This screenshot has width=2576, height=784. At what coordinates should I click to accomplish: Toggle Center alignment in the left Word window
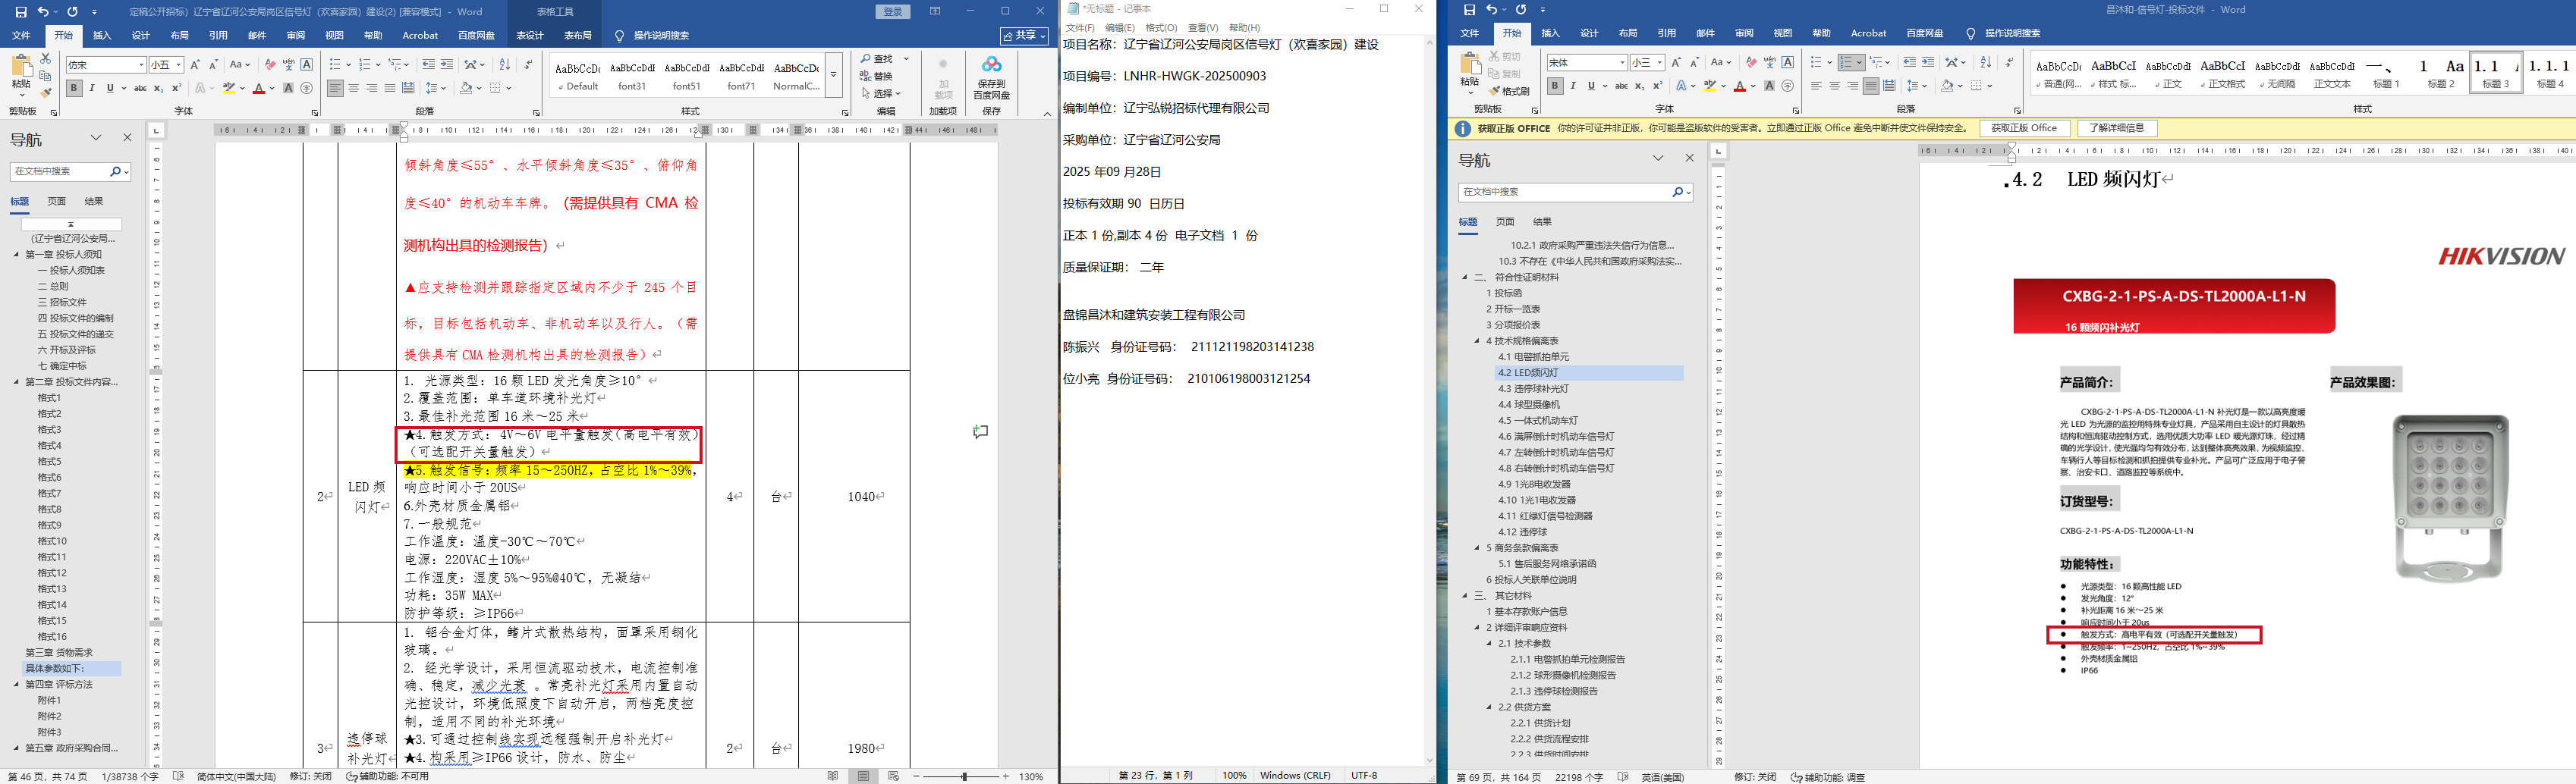click(353, 89)
